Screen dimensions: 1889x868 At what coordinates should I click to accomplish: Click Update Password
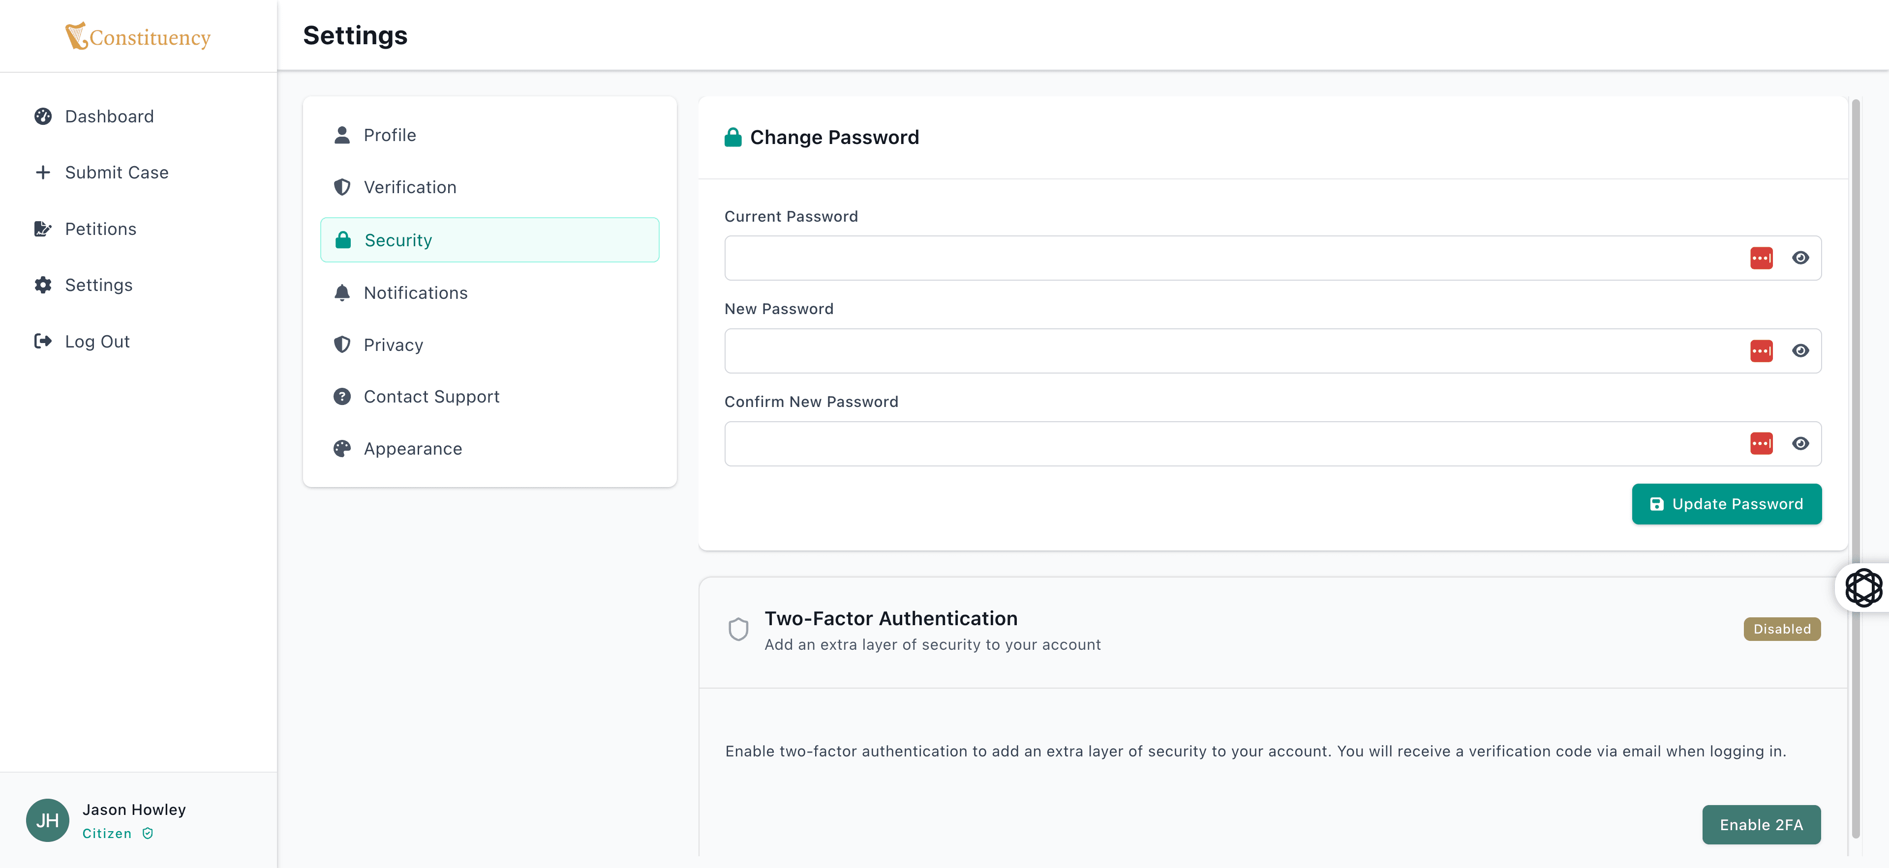point(1726,504)
